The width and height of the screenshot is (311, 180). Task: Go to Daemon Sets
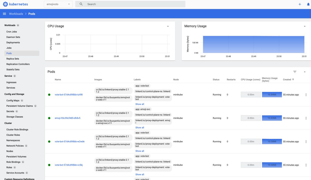(x=13, y=37)
